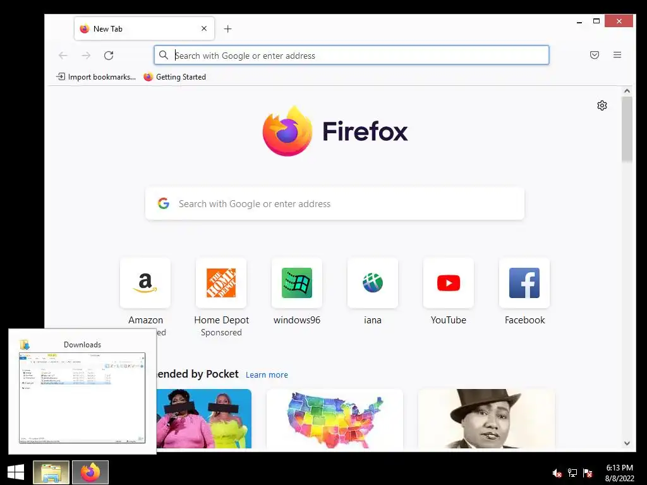Click the vertical scrollbar thumb

point(627,129)
